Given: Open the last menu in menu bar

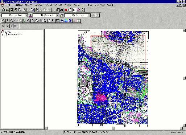Looking at the screenshot, I should (x=110, y=5).
